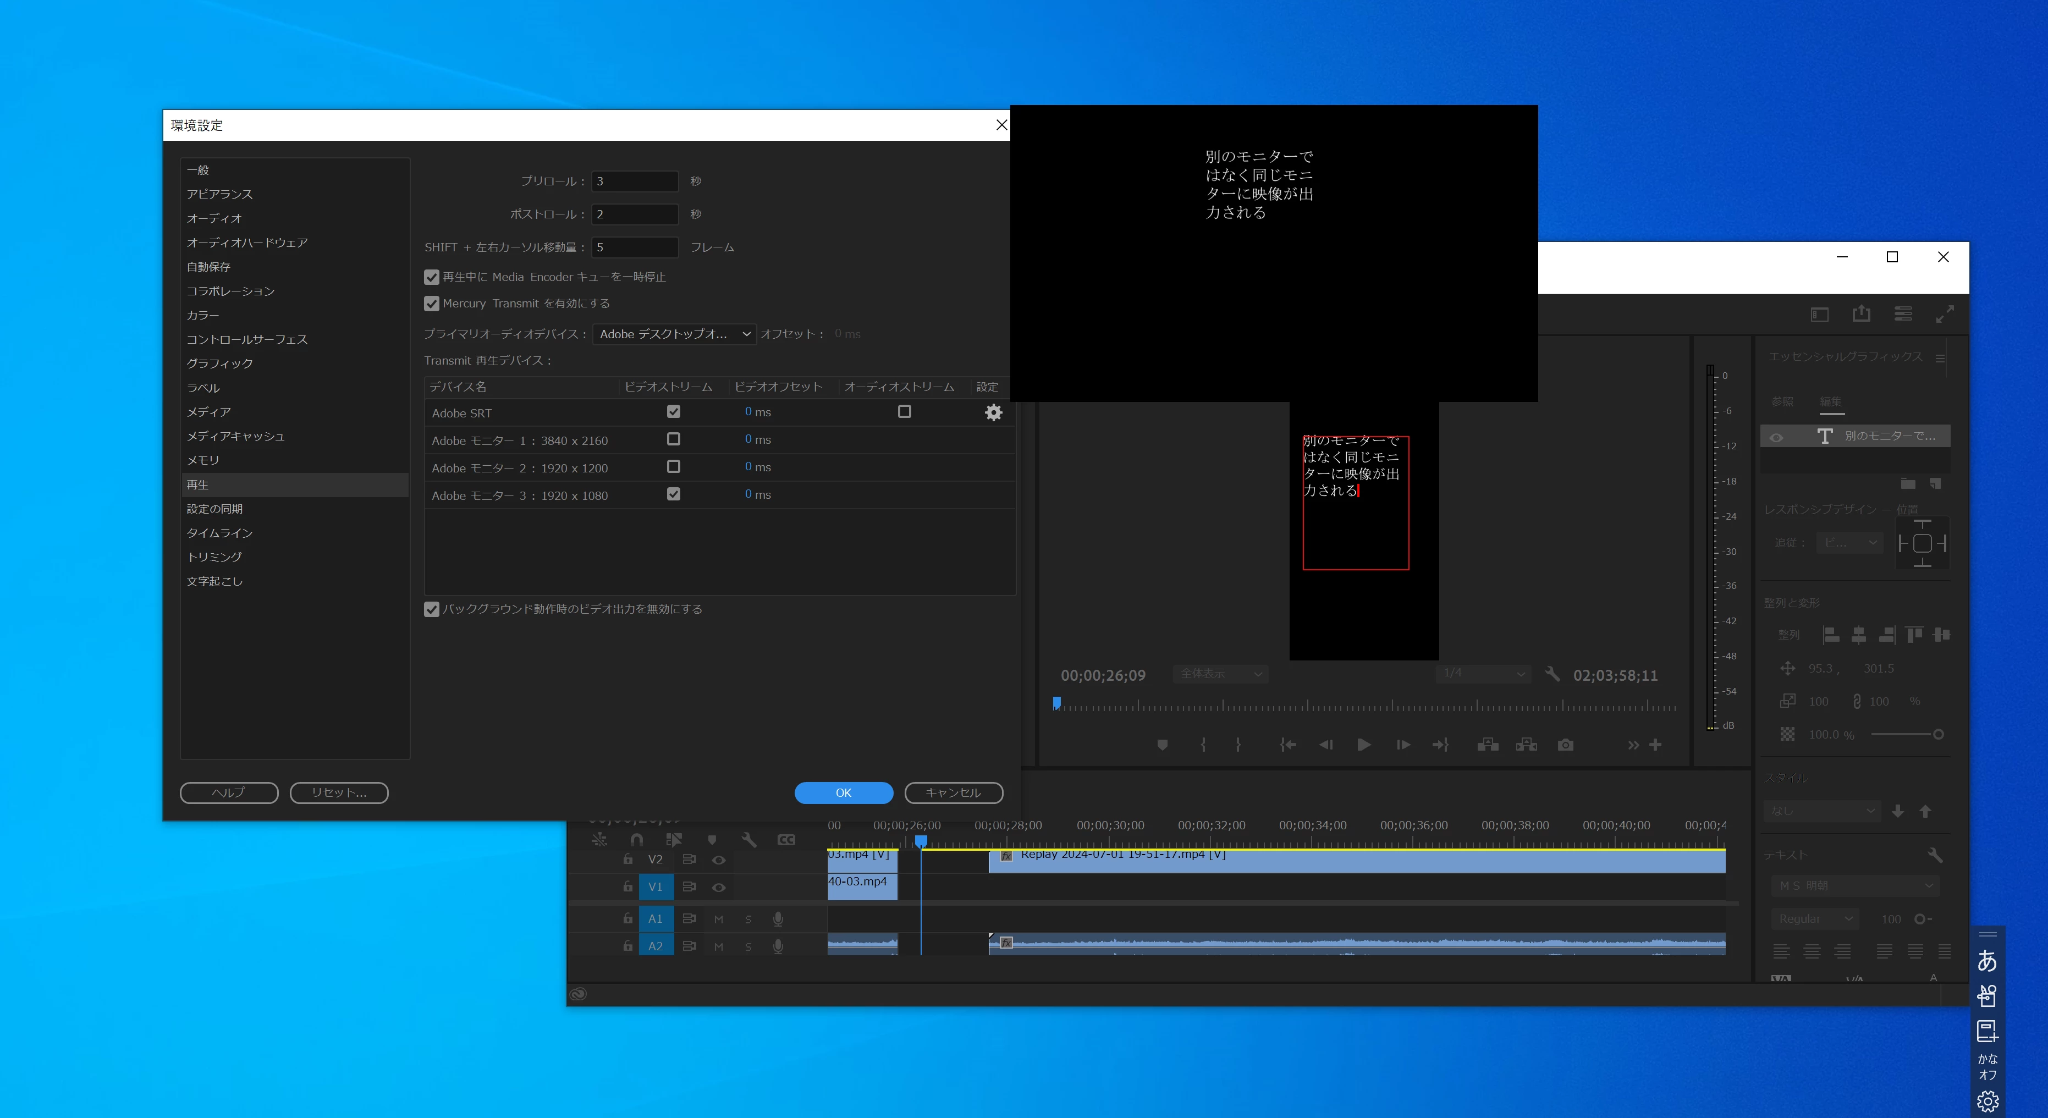Click the Add Marker icon in the monitor

(x=1163, y=745)
